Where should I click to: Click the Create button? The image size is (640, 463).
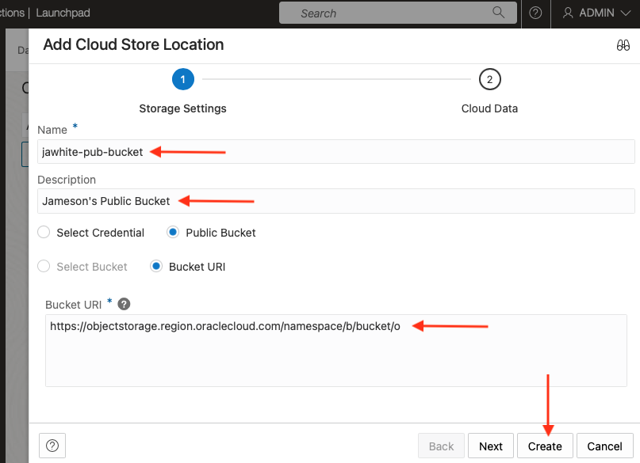pyautogui.click(x=545, y=446)
